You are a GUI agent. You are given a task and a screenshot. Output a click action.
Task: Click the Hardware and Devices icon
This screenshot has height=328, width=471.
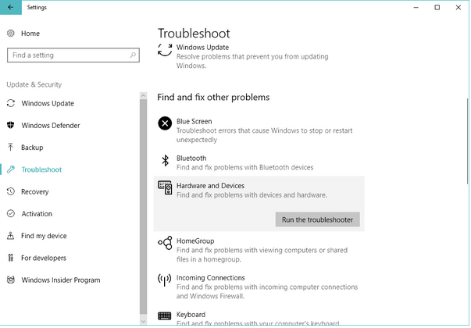coord(165,187)
